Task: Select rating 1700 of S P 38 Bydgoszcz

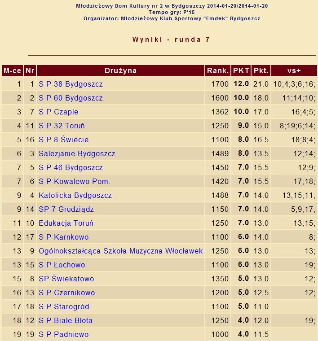Action: click(x=220, y=84)
